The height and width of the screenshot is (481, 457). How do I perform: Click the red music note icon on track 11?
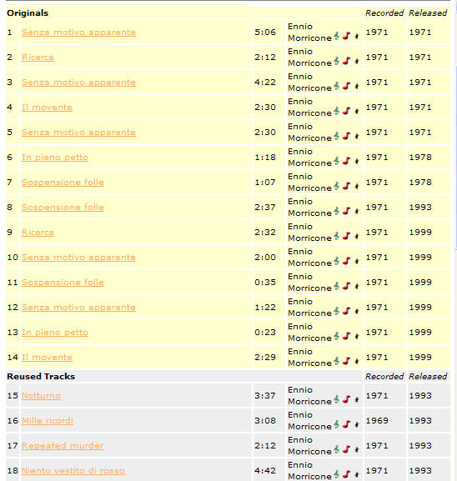click(x=347, y=286)
